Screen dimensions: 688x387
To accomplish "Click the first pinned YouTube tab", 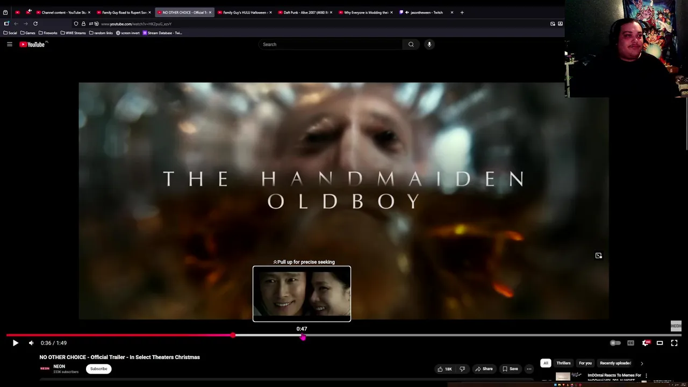I will [17, 12].
